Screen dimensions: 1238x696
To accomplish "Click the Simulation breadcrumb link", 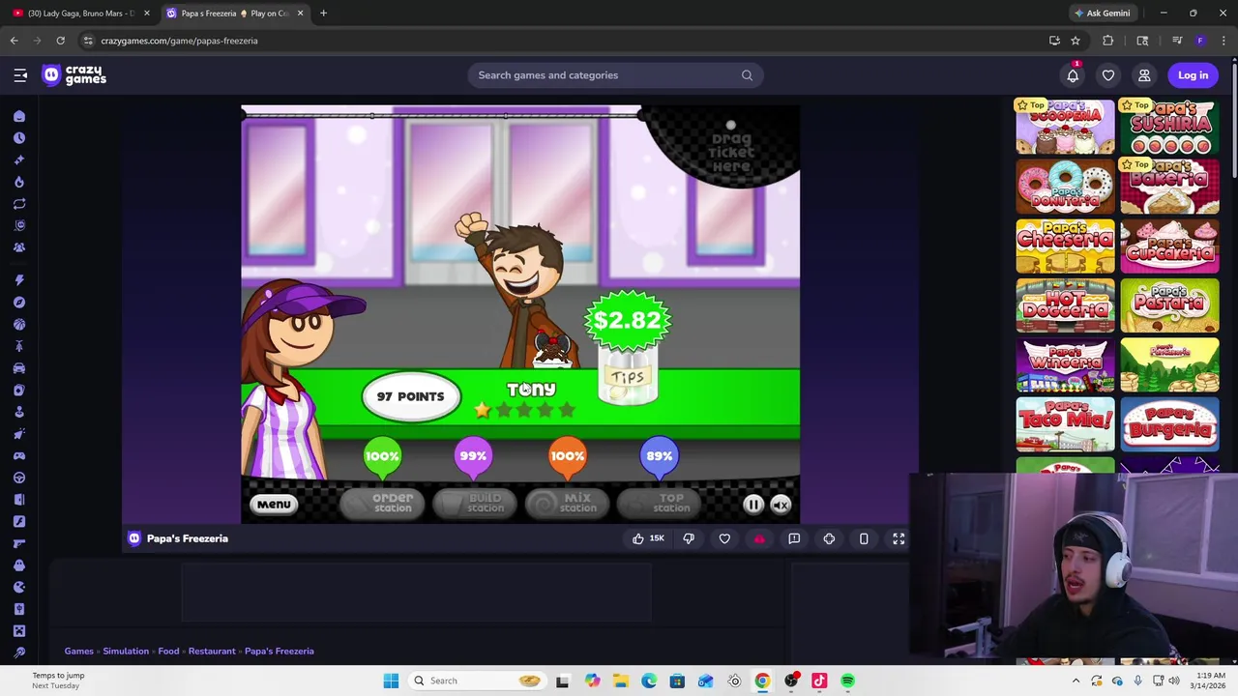I will tap(126, 651).
